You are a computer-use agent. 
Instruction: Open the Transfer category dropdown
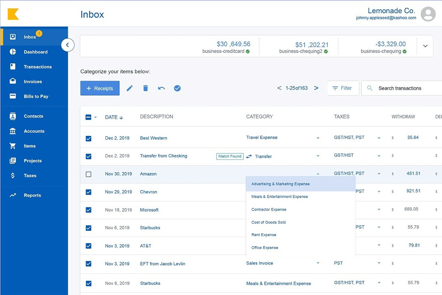pyautogui.click(x=318, y=156)
